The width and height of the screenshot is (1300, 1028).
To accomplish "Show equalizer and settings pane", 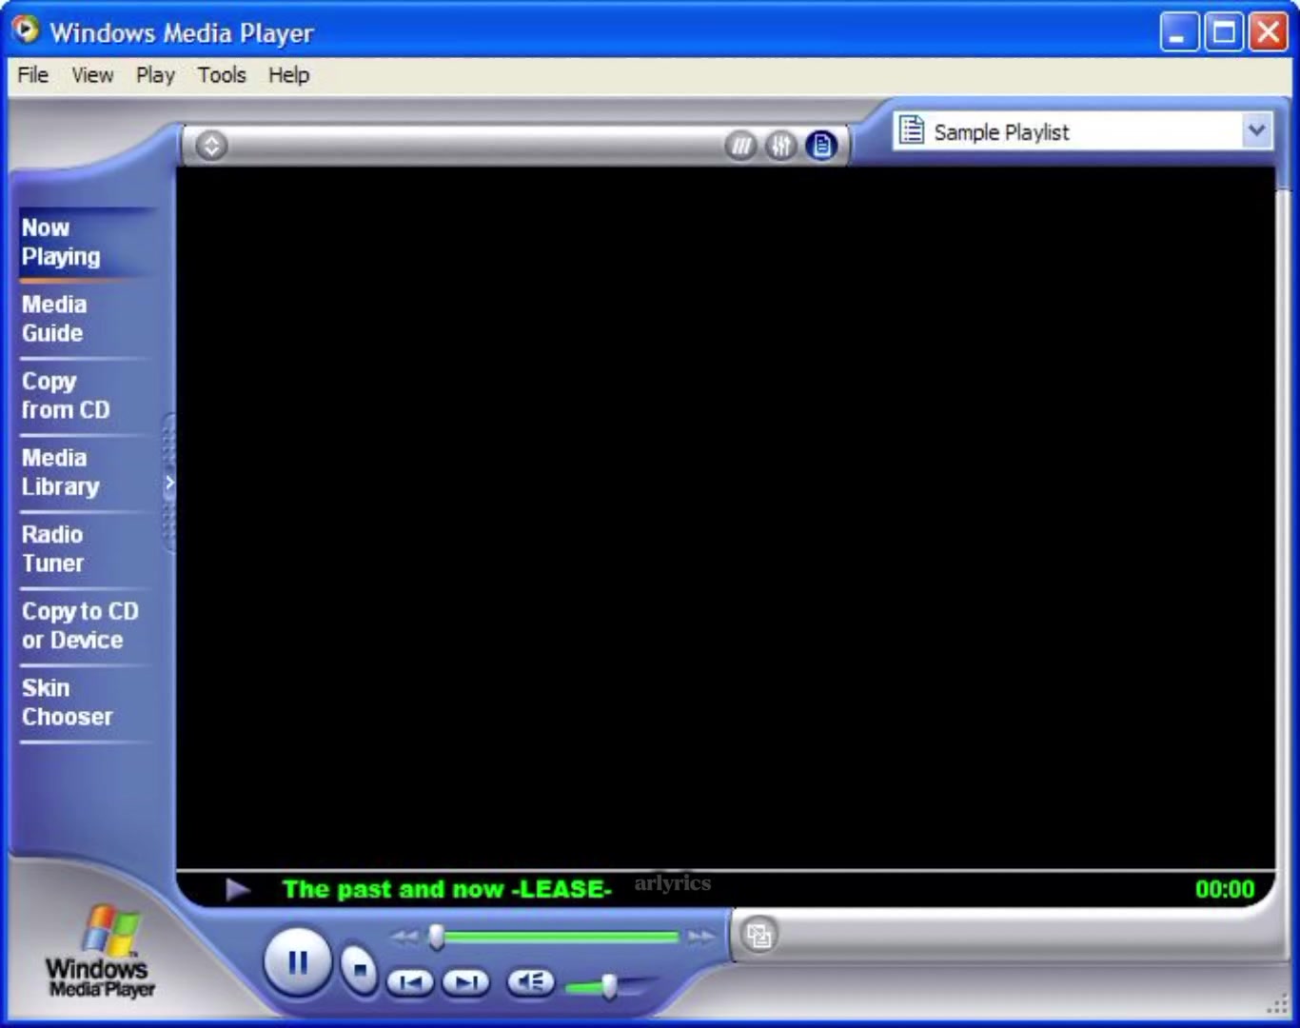I will pos(781,146).
